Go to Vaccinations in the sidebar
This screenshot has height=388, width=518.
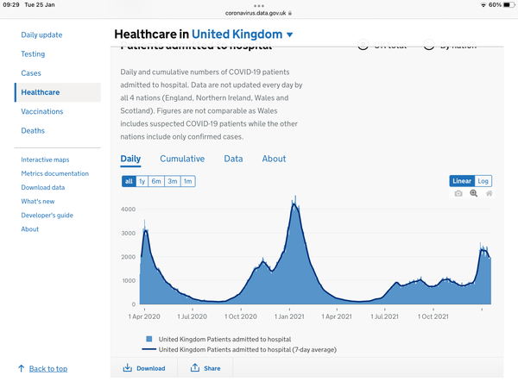click(x=42, y=111)
